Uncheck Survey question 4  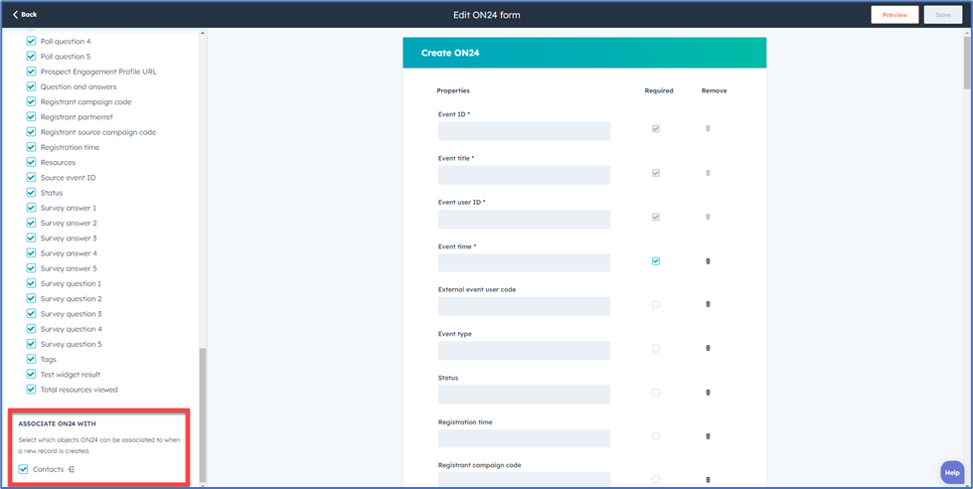click(x=31, y=329)
